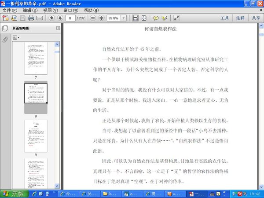The image size is (264, 198).
Task: Click the second quick launch icon
Action: 41,194
